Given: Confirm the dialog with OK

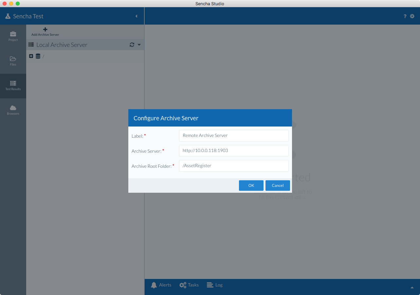Looking at the screenshot, I should [x=251, y=185].
